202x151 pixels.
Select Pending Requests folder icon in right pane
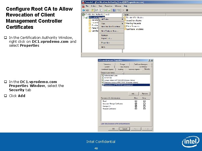pos(125,23)
